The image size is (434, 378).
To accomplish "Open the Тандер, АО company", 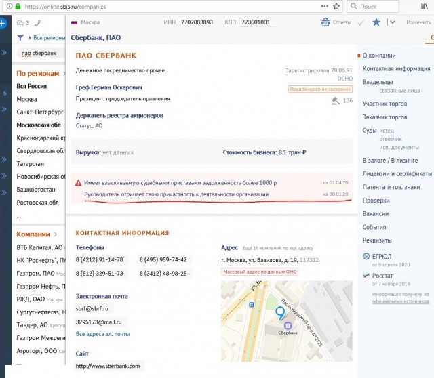I will (32, 325).
